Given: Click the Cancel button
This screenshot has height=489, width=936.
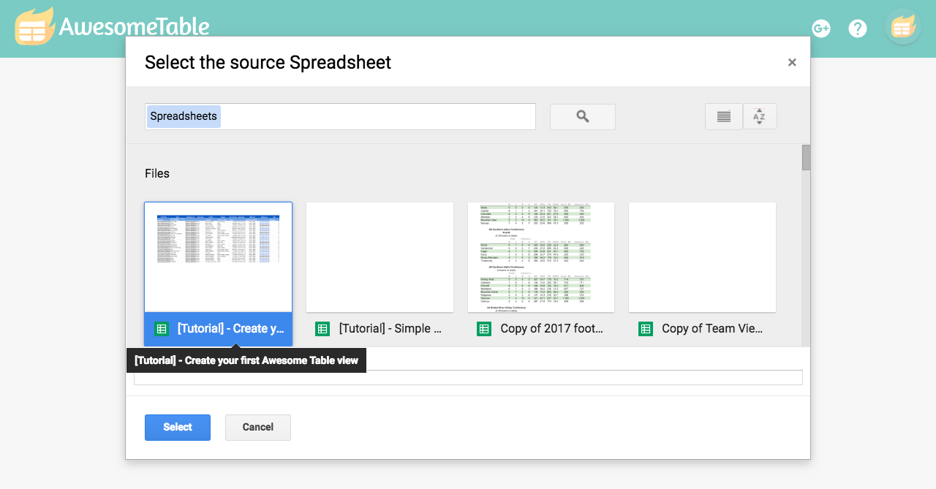Looking at the screenshot, I should pyautogui.click(x=258, y=428).
